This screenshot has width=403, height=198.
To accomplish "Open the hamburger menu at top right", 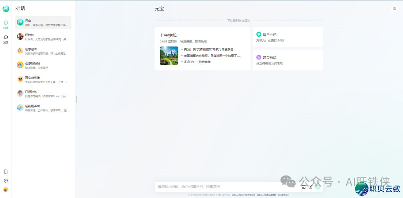I will coord(394,9).
